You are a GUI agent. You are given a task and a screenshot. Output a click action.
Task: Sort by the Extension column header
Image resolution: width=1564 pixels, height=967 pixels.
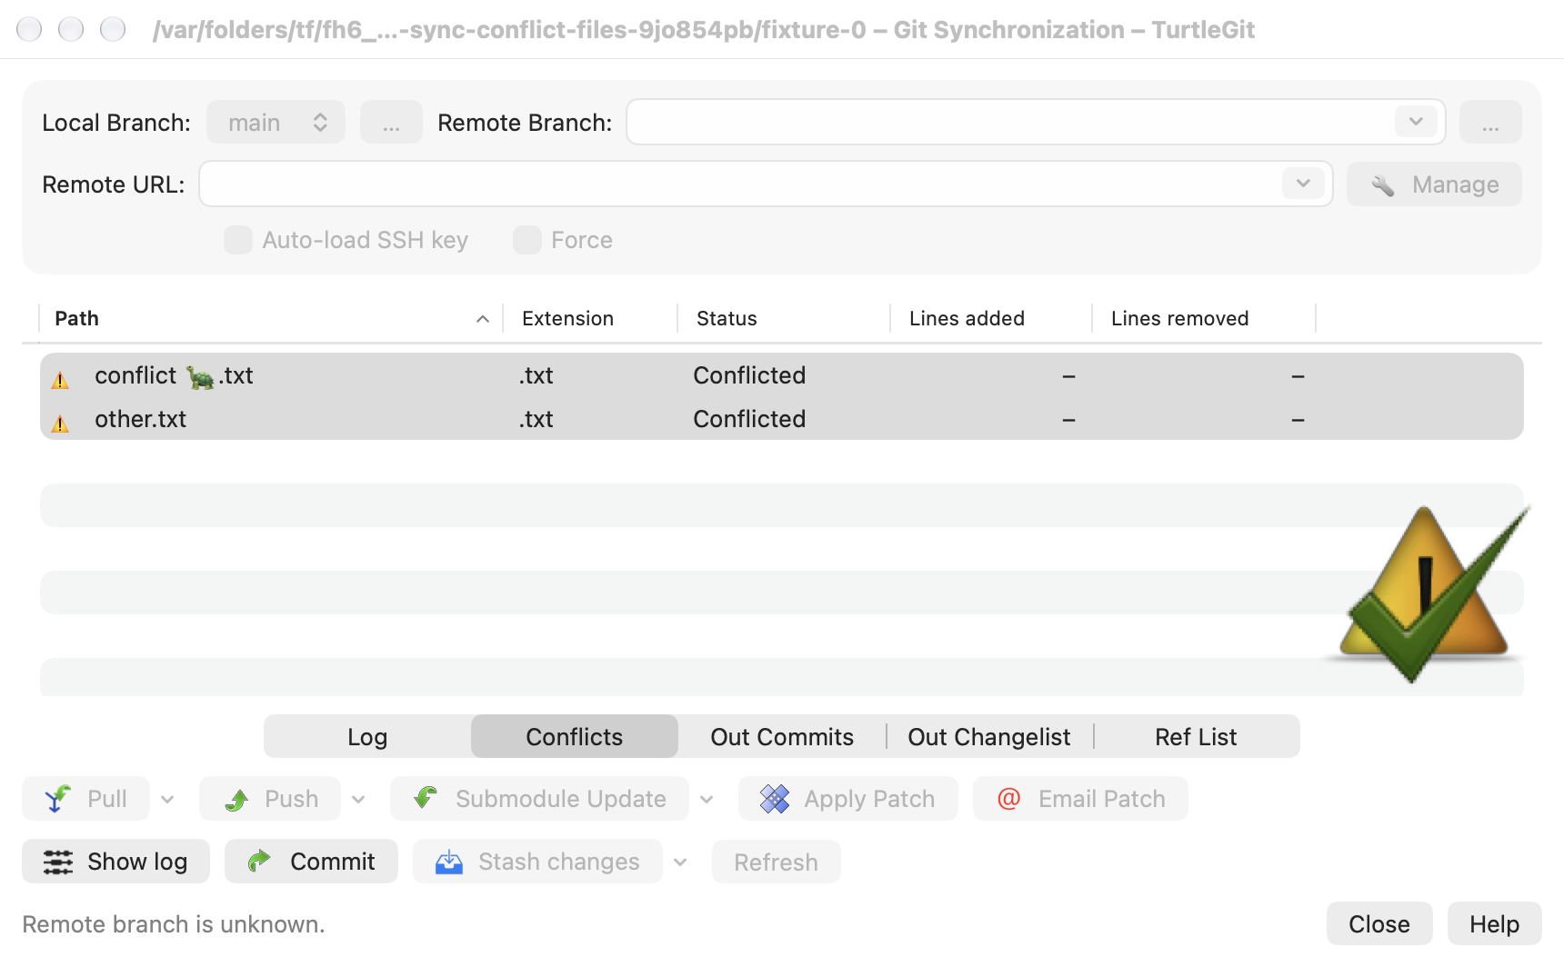pyautogui.click(x=590, y=318)
